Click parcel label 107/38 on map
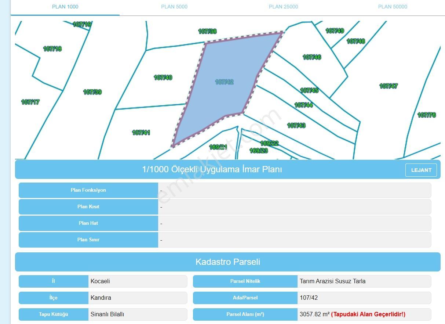The image size is (445, 324). point(207,32)
